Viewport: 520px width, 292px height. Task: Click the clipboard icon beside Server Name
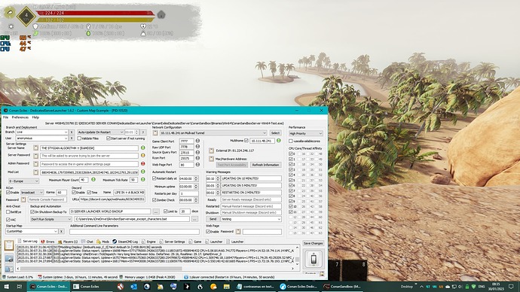[36, 148]
